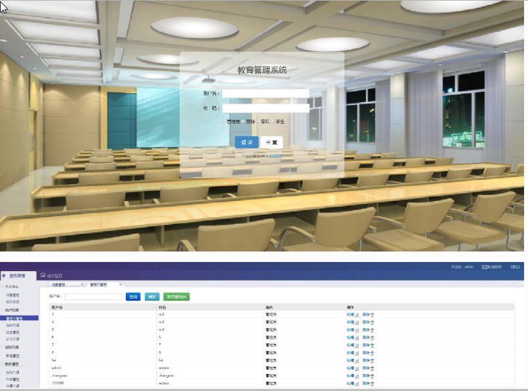Collapse the 个人中心 sidebar group

pos(3,286)
